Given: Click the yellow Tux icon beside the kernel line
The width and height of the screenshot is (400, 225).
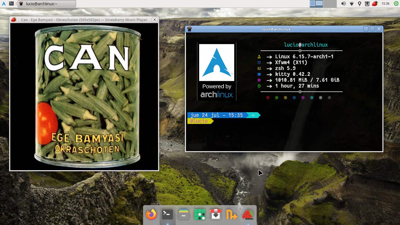Looking at the screenshot, I should (x=259, y=57).
